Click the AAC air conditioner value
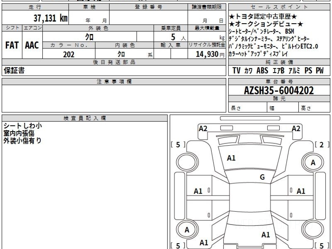The height and width of the screenshot is (249, 332). pyautogui.click(x=32, y=45)
